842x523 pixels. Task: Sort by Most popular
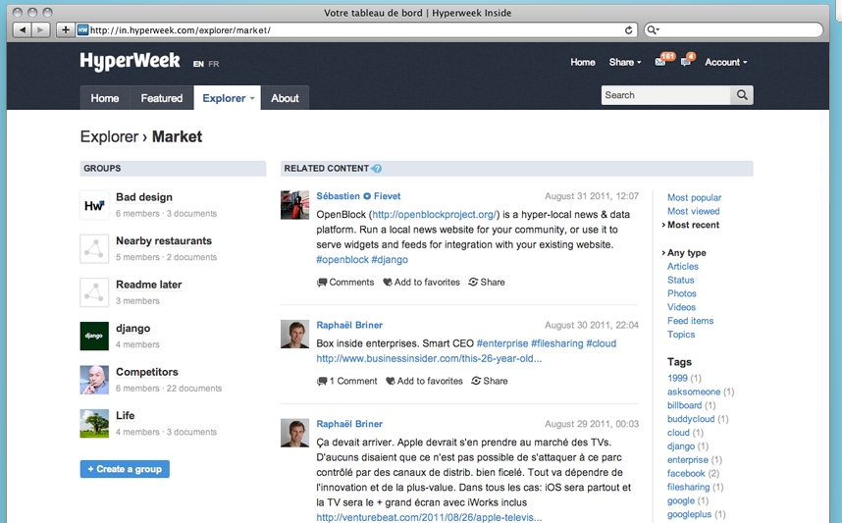coord(695,197)
